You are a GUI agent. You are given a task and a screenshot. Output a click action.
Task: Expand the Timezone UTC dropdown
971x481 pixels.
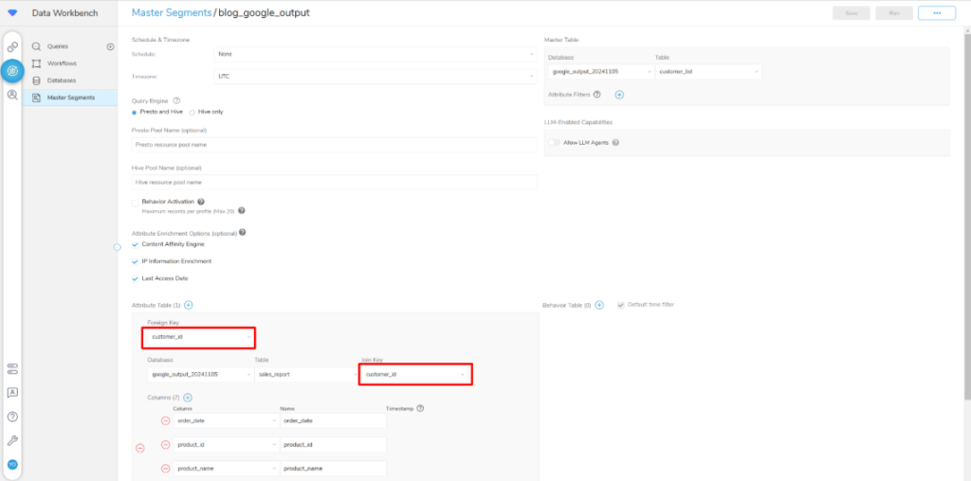[x=376, y=77]
